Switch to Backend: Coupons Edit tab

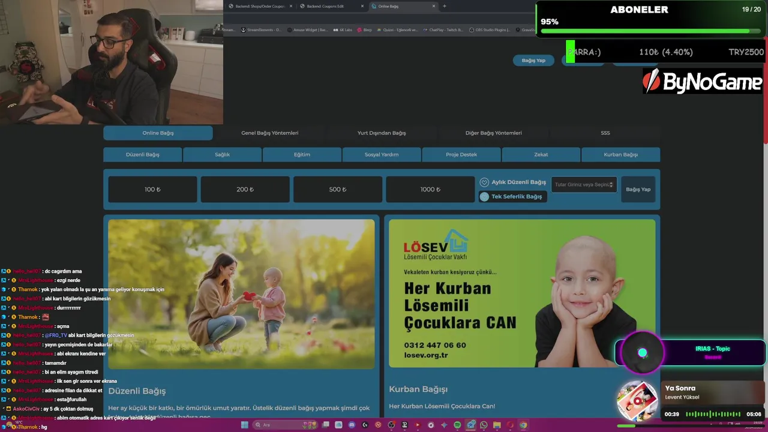click(x=332, y=6)
